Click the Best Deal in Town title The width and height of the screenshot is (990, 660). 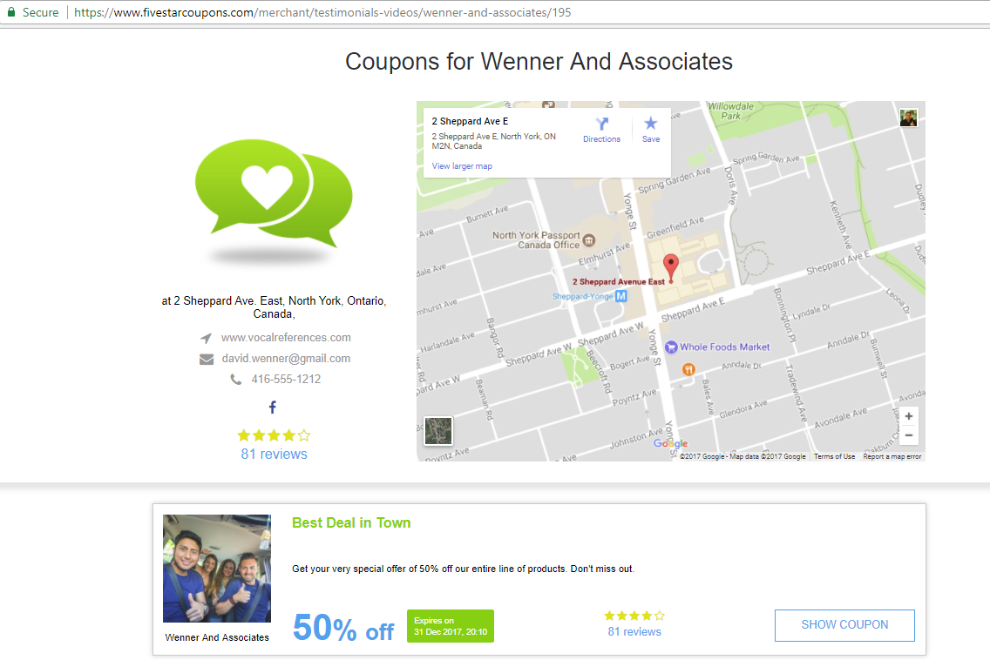pyautogui.click(x=351, y=523)
